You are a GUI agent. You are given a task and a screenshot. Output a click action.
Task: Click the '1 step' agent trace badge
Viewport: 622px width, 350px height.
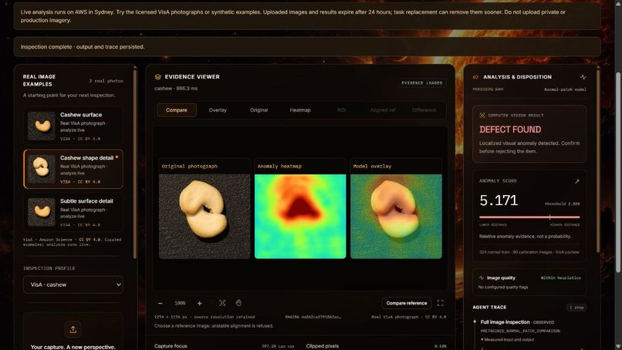tap(576, 307)
